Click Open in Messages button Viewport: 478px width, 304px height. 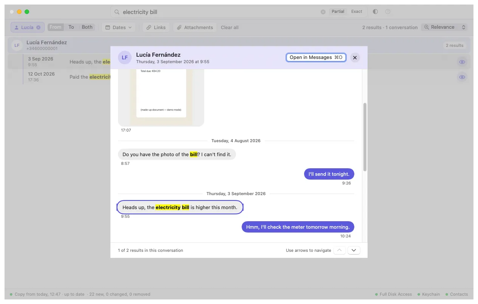(x=316, y=57)
